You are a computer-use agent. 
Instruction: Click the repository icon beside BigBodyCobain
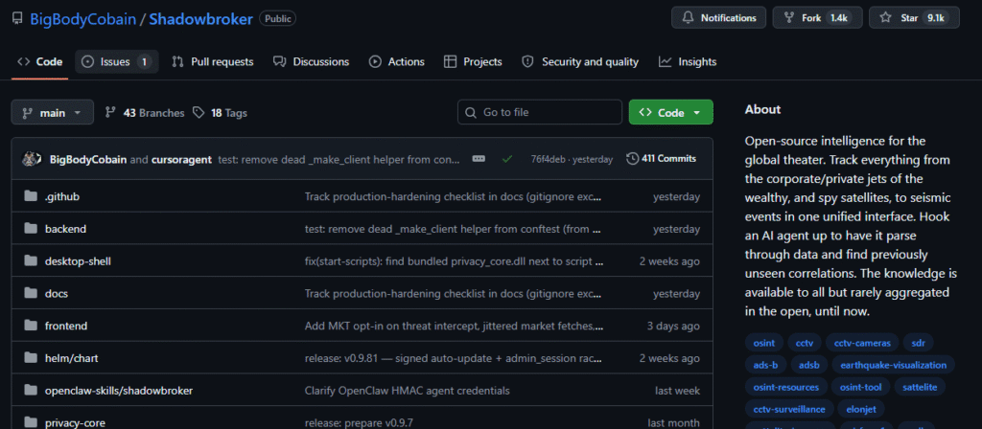pyautogui.click(x=17, y=19)
